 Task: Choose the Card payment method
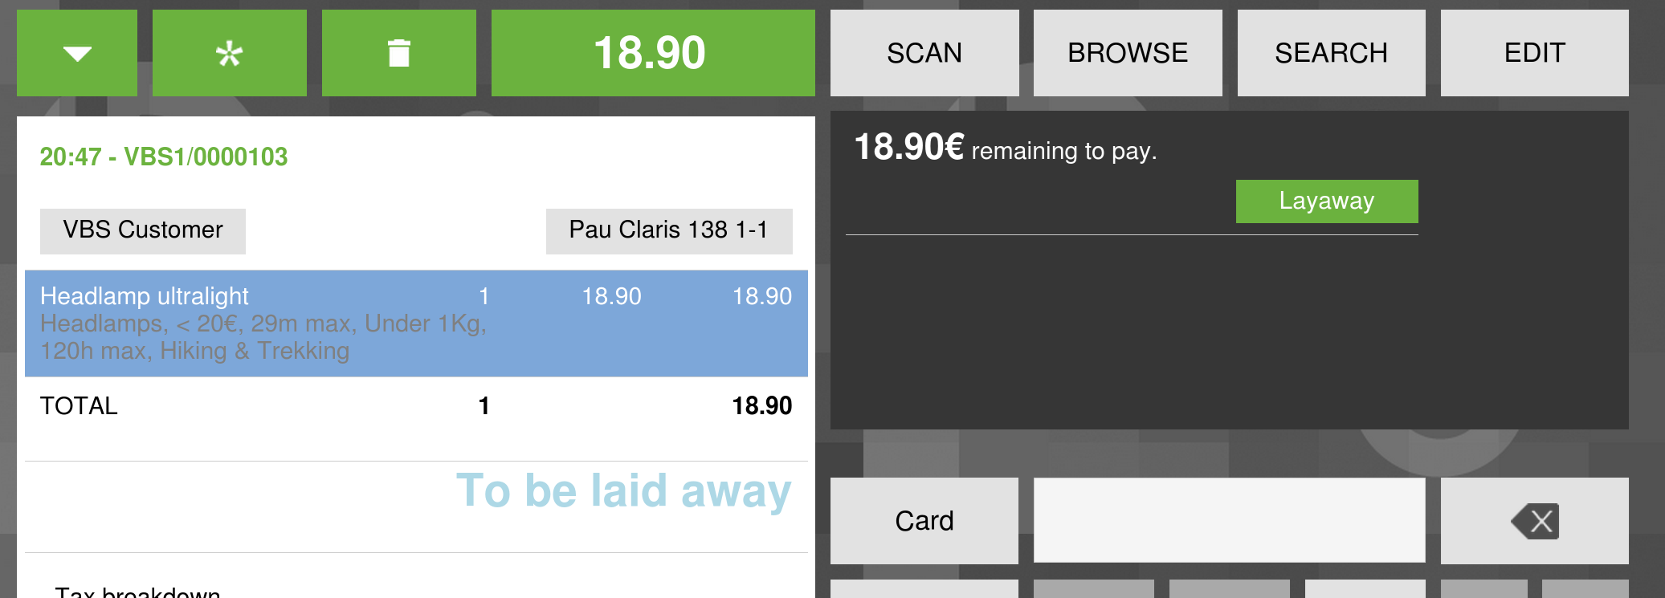coord(924,521)
